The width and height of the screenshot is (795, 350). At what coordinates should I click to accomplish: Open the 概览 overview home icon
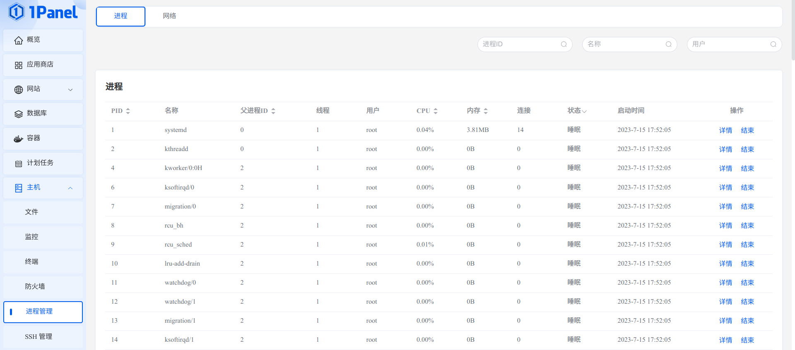point(18,40)
